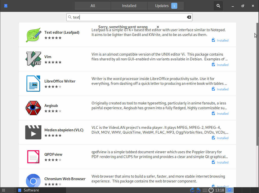259x193 pixels.
Task: Click the 'Sorry, something went wrong' notification text
Action: (x=123, y=27)
